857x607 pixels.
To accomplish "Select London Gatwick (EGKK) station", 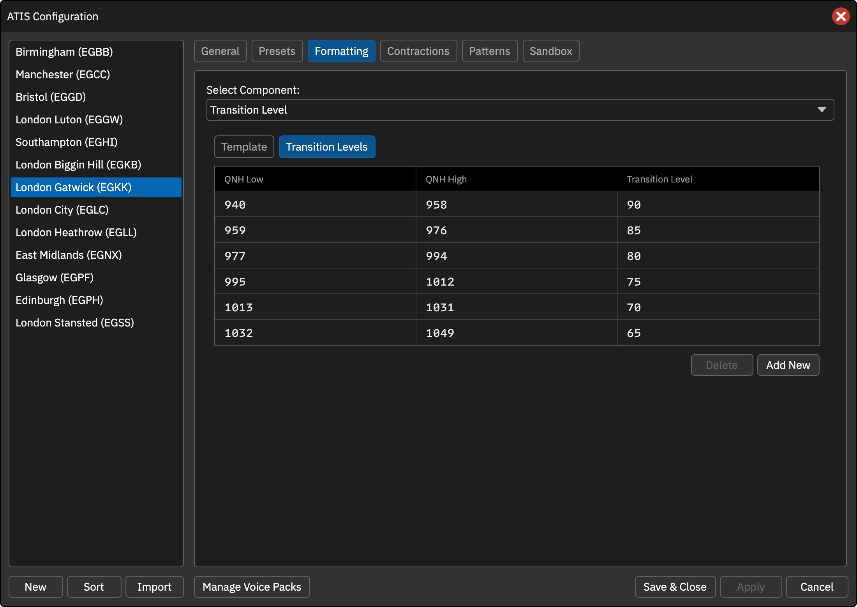I will tap(96, 187).
